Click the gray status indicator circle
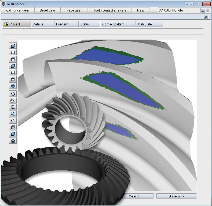 (208, 10)
